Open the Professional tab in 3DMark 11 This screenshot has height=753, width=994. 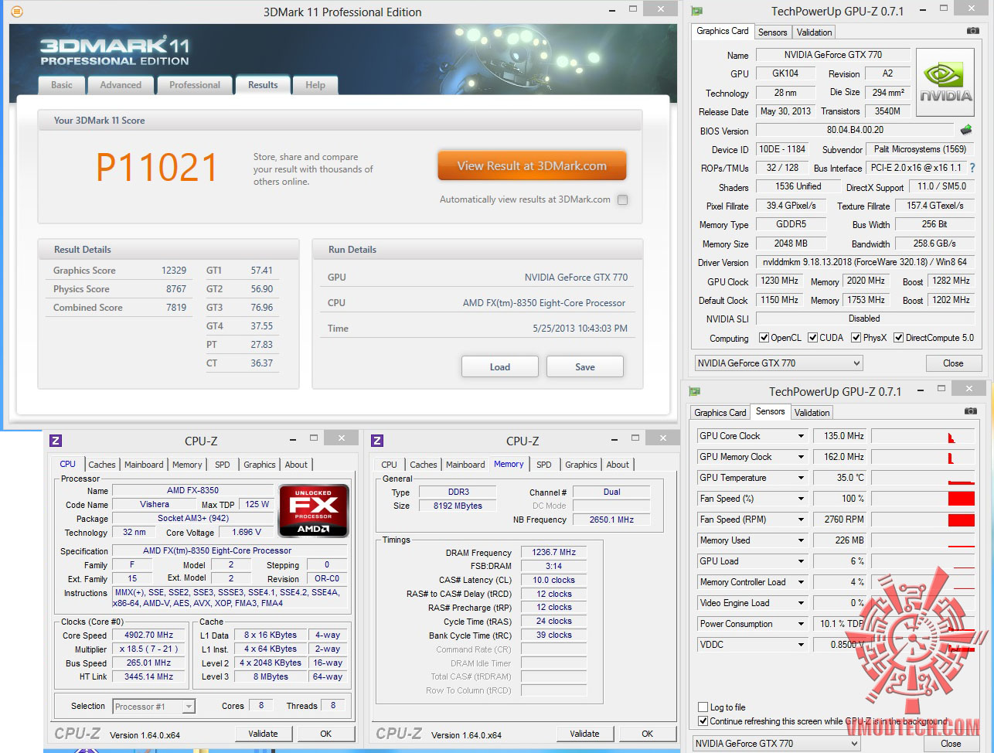195,85
